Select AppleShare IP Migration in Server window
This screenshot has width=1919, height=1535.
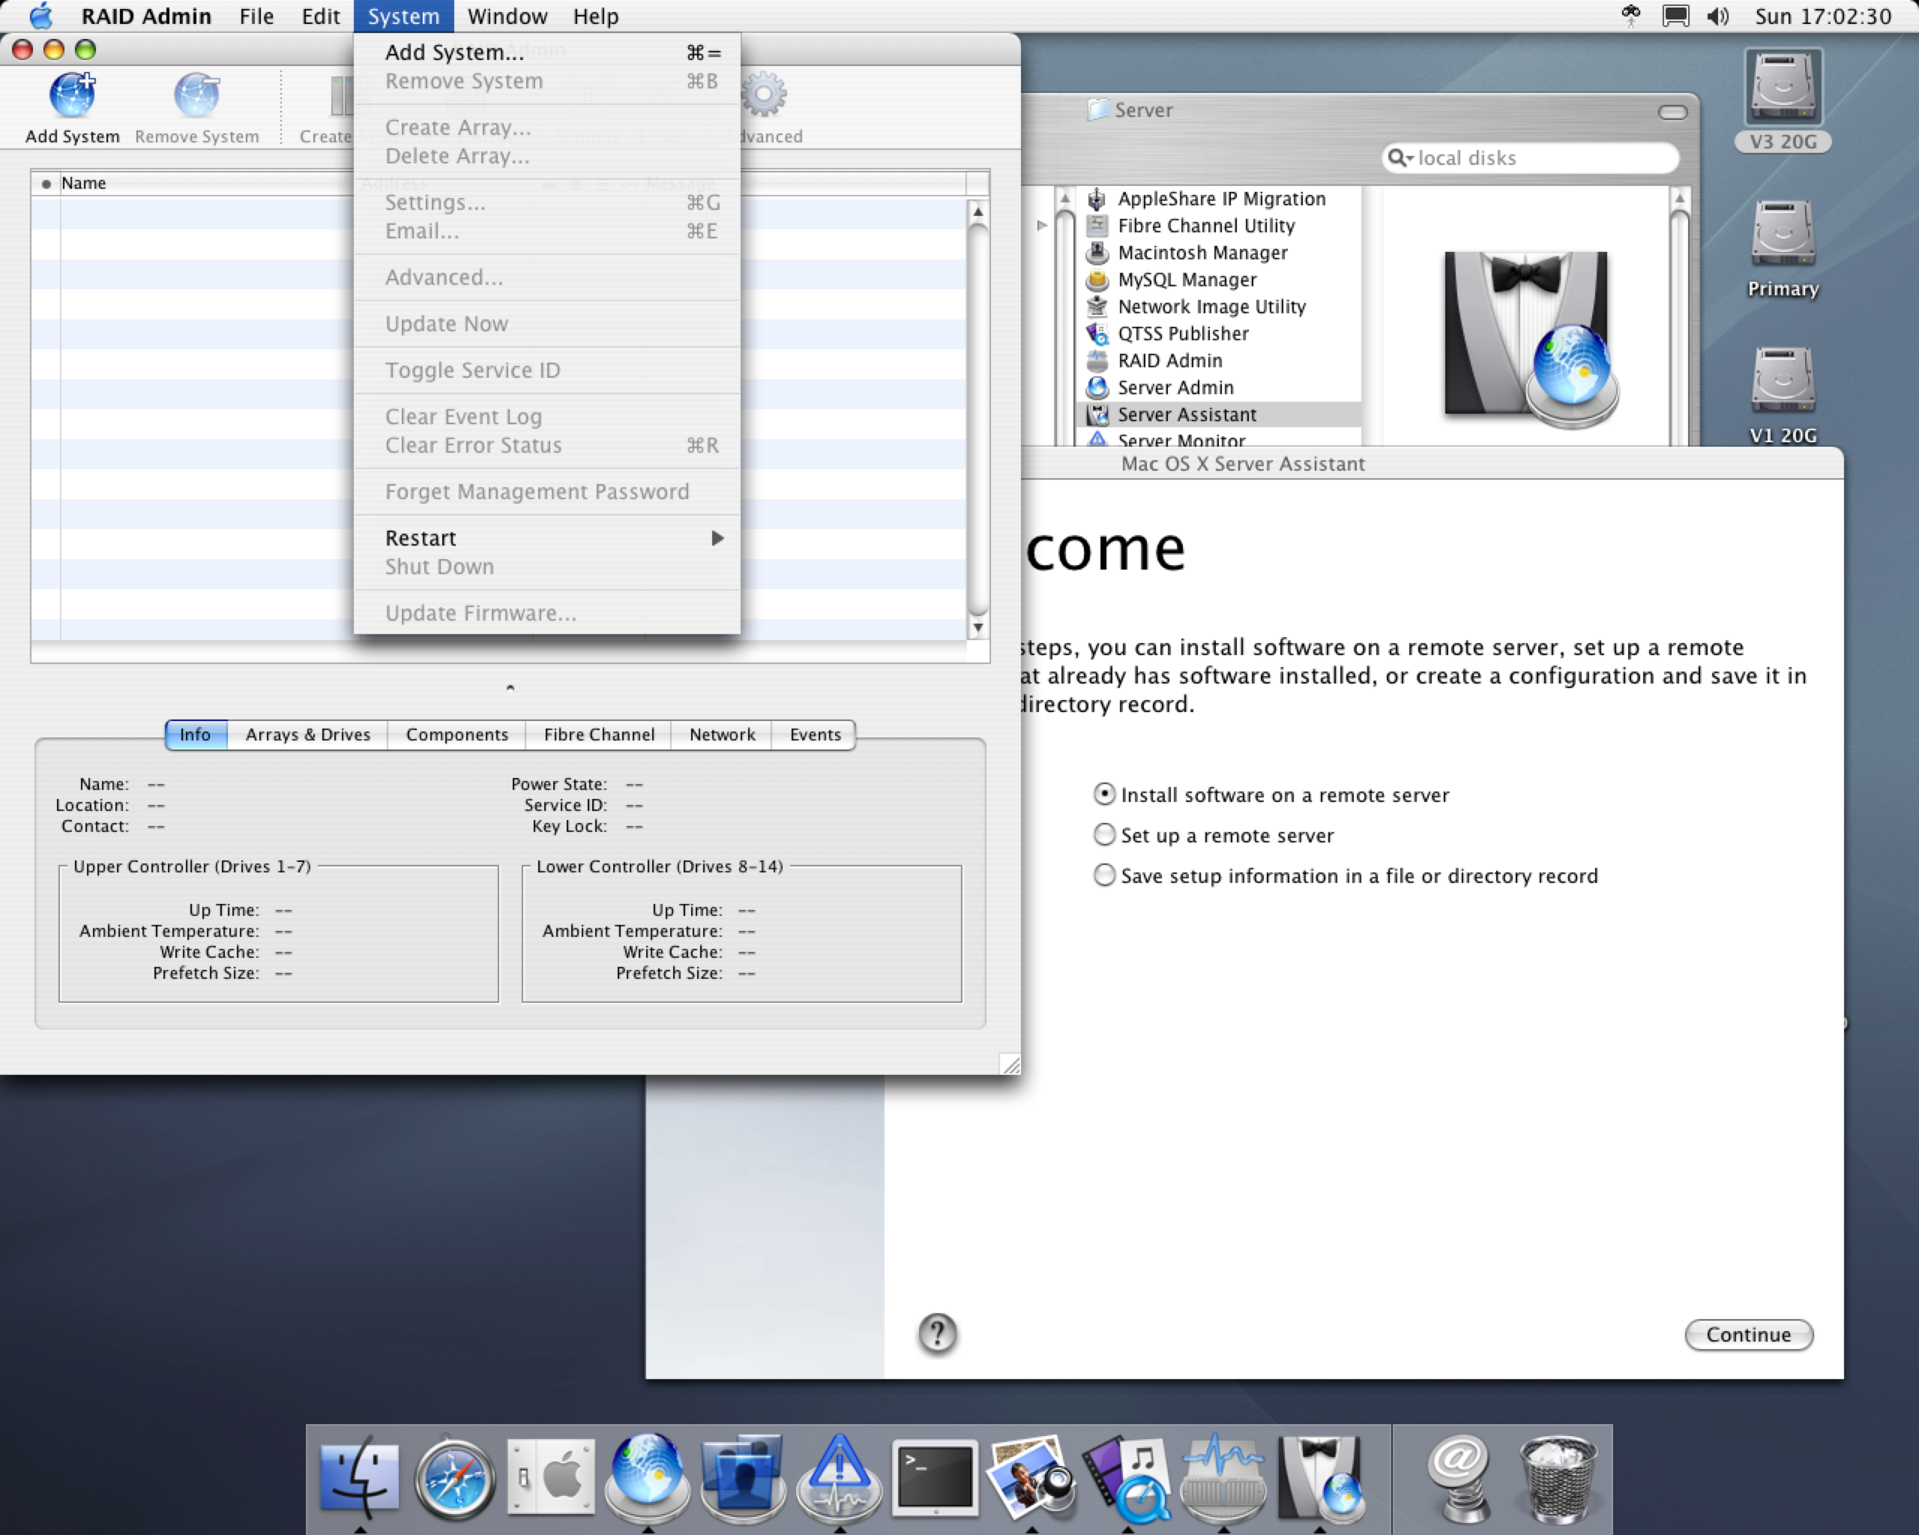1220,199
